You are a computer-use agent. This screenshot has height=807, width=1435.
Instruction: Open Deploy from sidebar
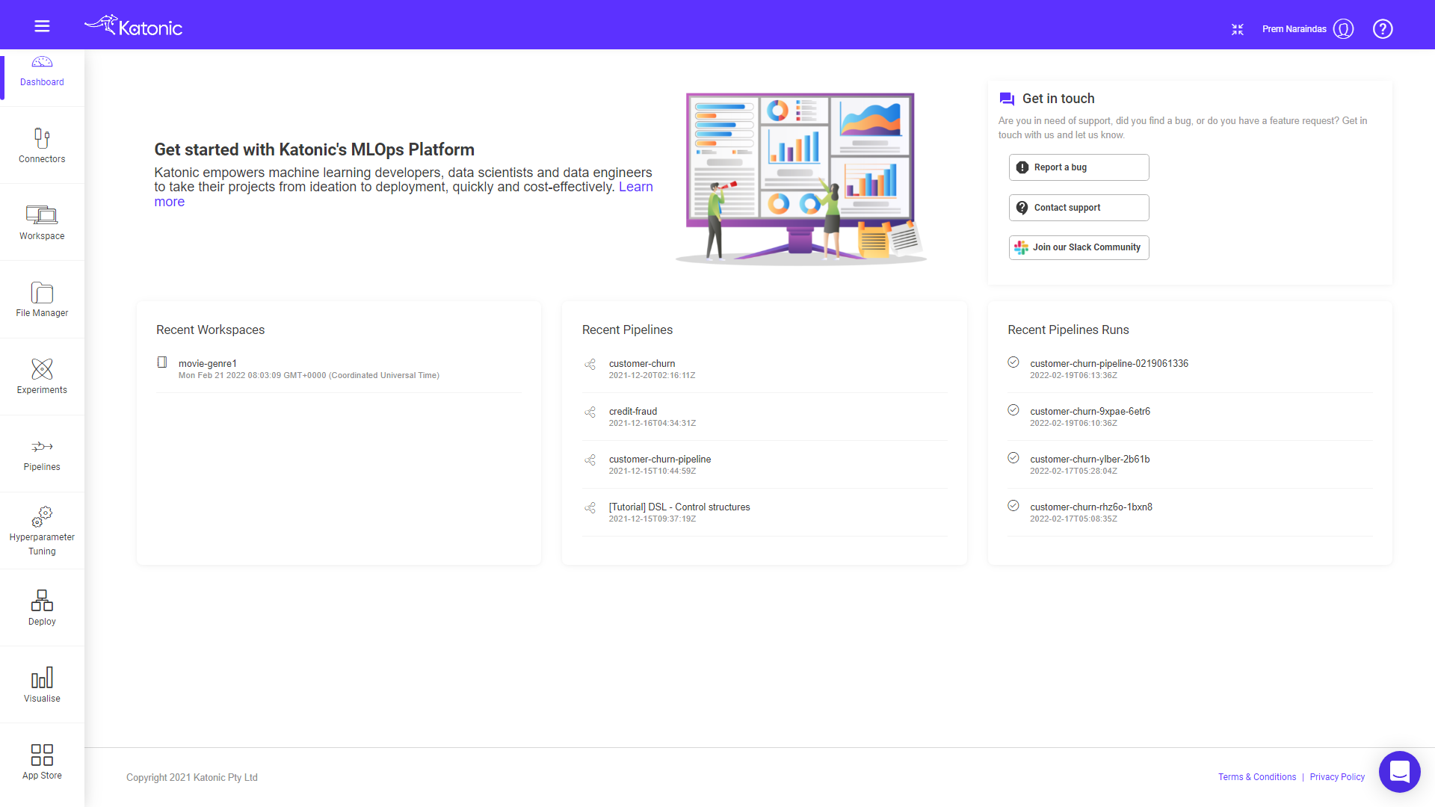point(42,608)
